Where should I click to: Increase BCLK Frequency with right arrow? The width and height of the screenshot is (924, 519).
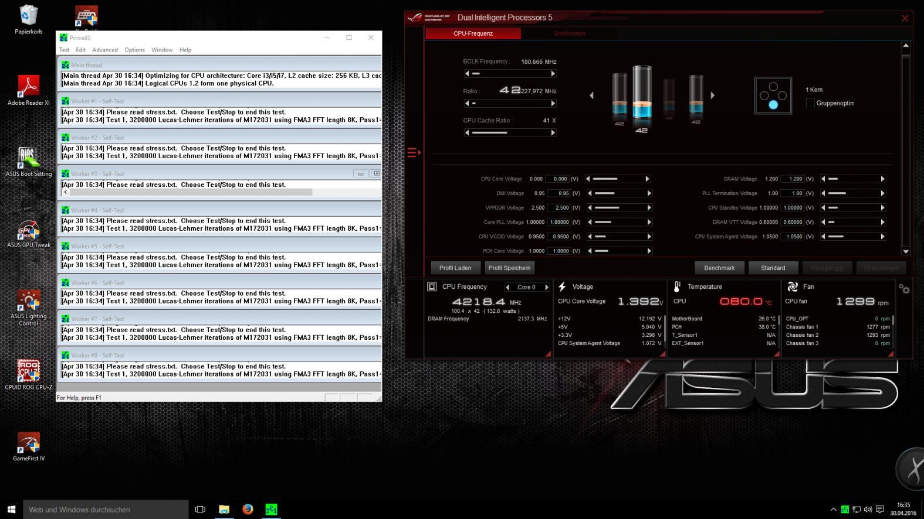[553, 74]
